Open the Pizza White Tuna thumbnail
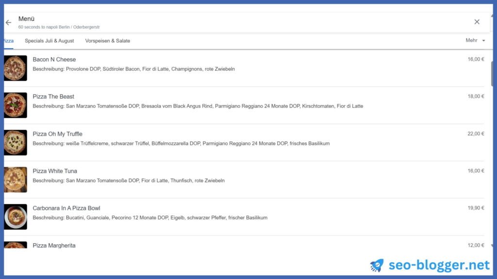 point(15,180)
